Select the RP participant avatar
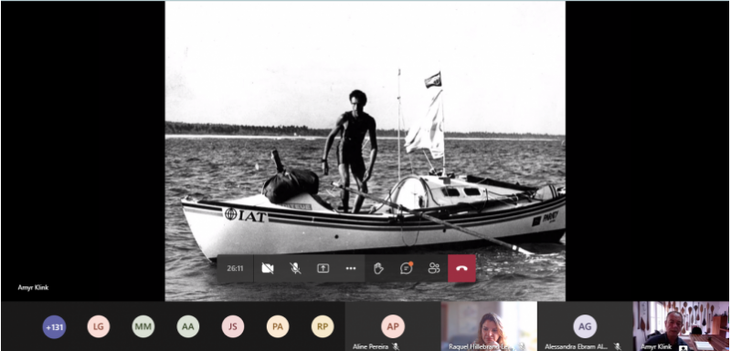The height and width of the screenshot is (351, 731). 323,326
